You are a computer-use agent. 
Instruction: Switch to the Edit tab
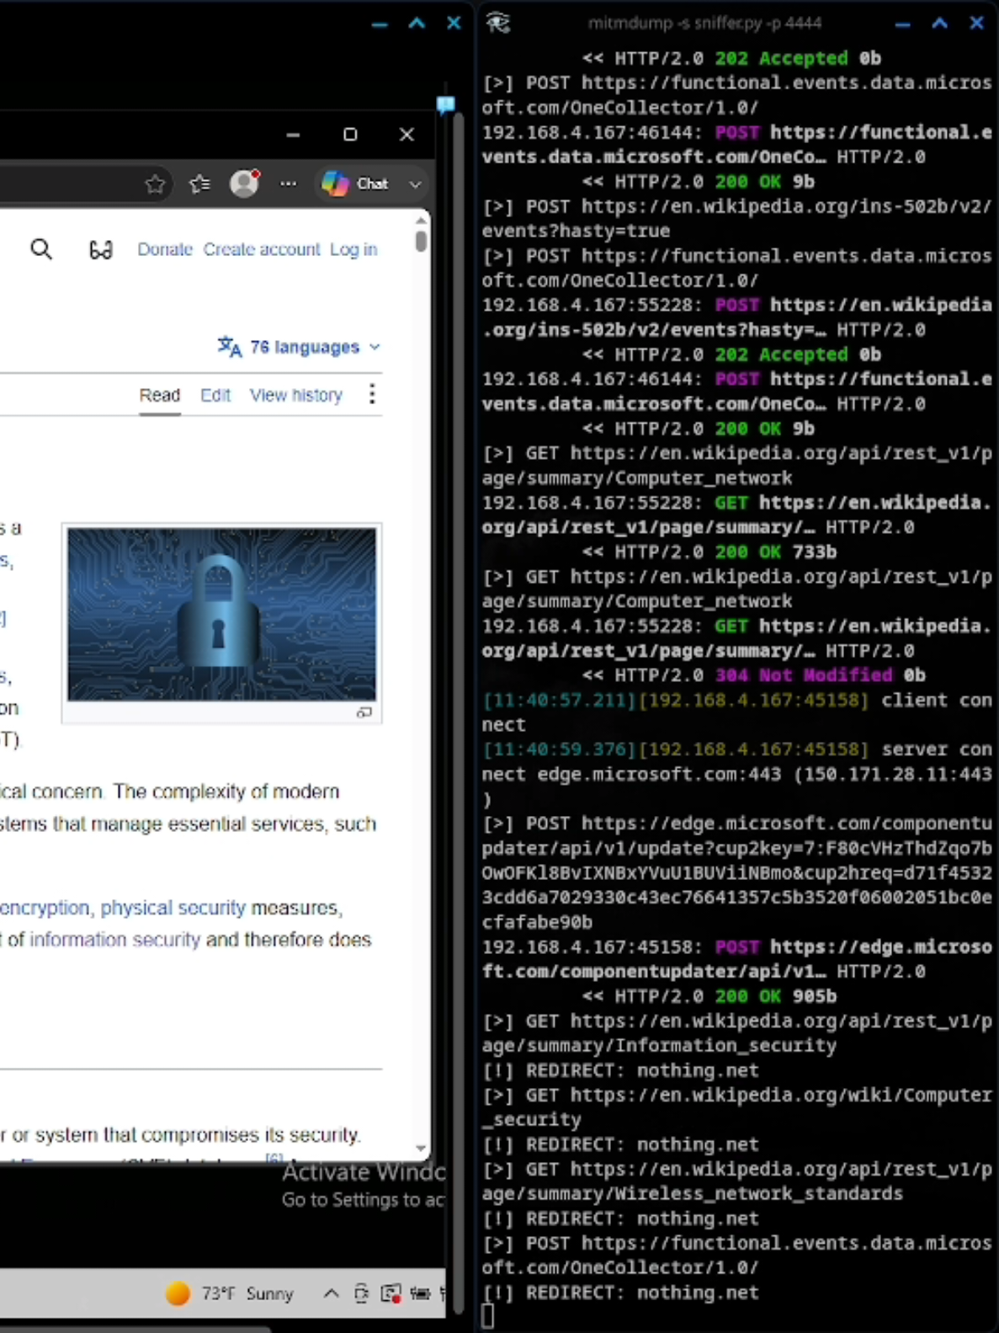pos(215,395)
